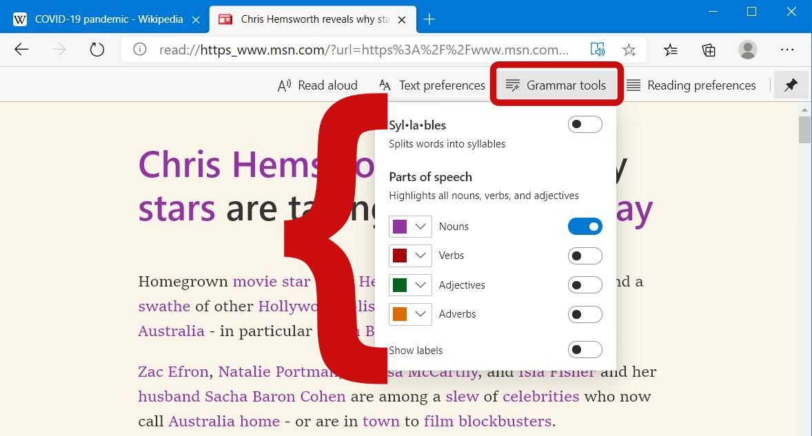Click the purple Nouns color swatch

pos(399,227)
